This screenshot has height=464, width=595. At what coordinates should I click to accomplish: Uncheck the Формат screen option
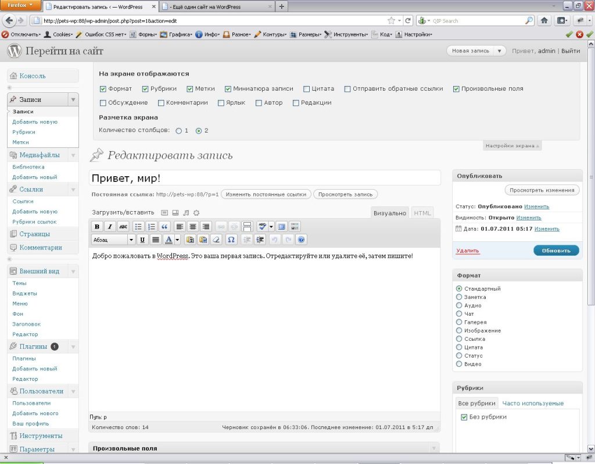103,89
